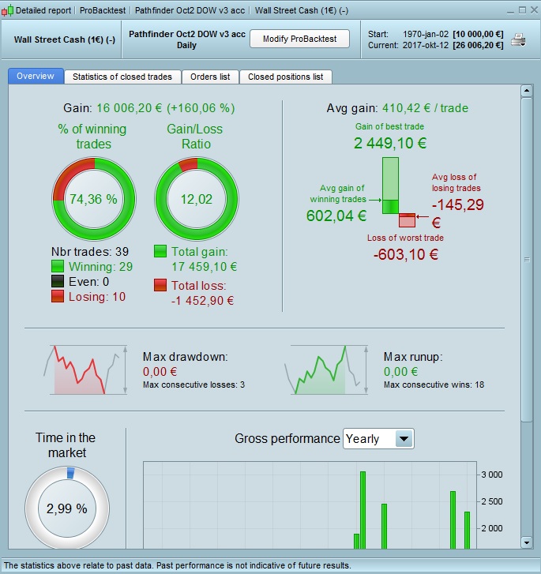Click the green Winning legend square

click(58, 267)
